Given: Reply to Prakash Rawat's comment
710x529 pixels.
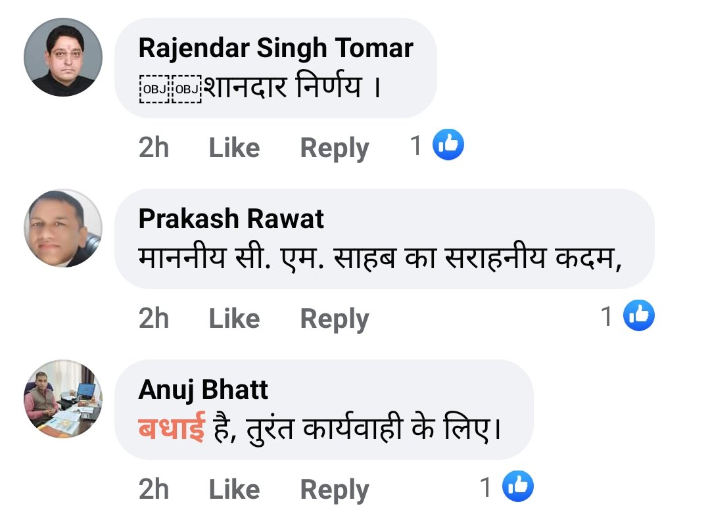Looking at the screenshot, I should click(x=334, y=319).
